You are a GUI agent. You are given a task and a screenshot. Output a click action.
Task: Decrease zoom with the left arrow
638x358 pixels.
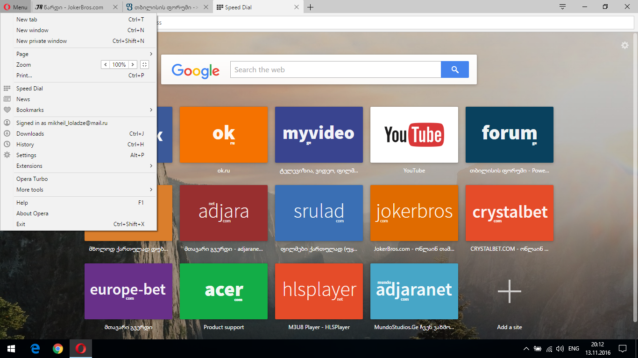coord(106,65)
